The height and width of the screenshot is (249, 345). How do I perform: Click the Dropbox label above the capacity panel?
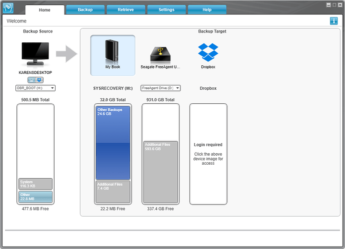click(208, 88)
